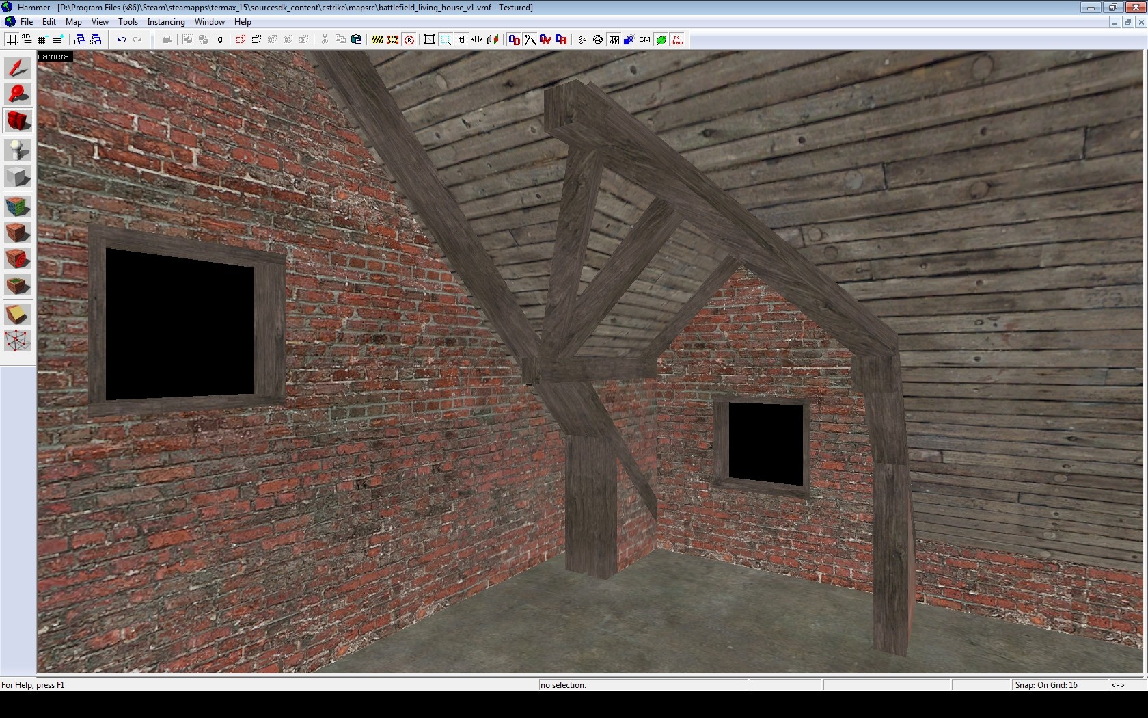The image size is (1148, 718).
Task: Toggle the 2D grid display
Action: (x=12, y=40)
